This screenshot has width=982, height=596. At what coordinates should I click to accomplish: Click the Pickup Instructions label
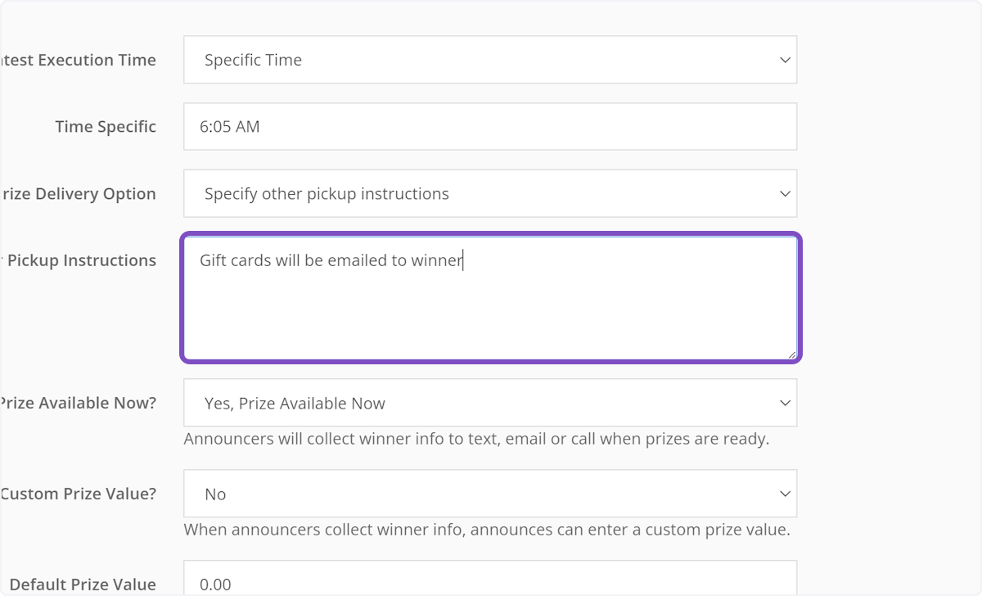80,260
